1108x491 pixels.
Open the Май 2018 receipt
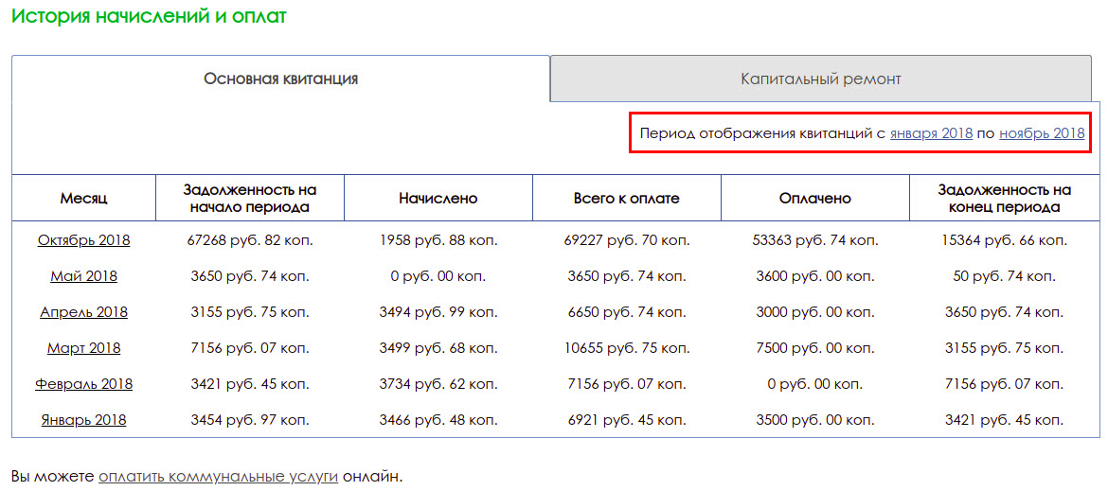click(83, 276)
